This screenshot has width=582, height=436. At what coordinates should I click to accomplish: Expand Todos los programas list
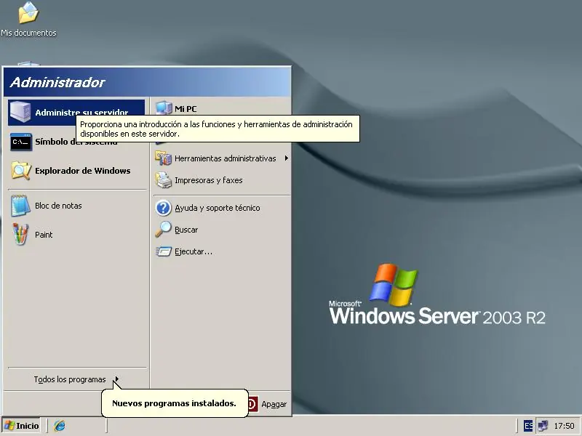pyautogui.click(x=76, y=379)
